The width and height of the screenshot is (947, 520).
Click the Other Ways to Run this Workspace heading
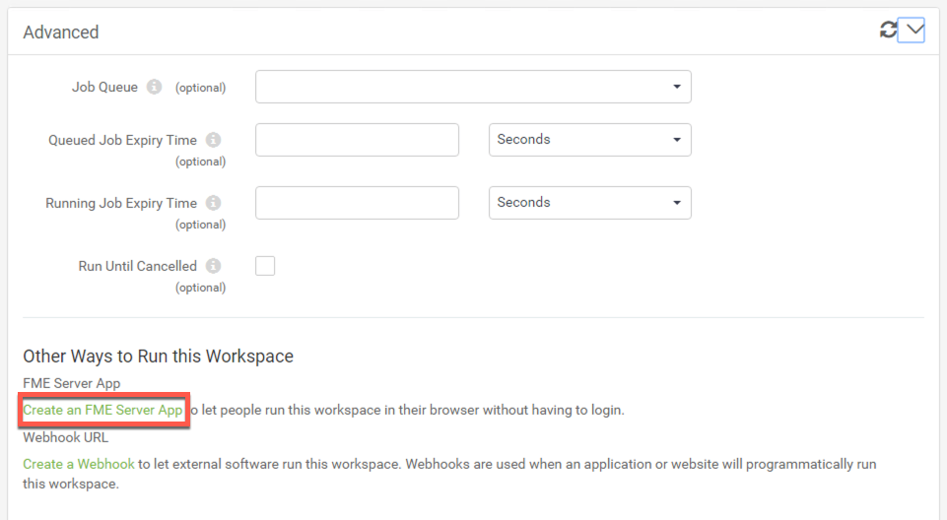point(159,357)
